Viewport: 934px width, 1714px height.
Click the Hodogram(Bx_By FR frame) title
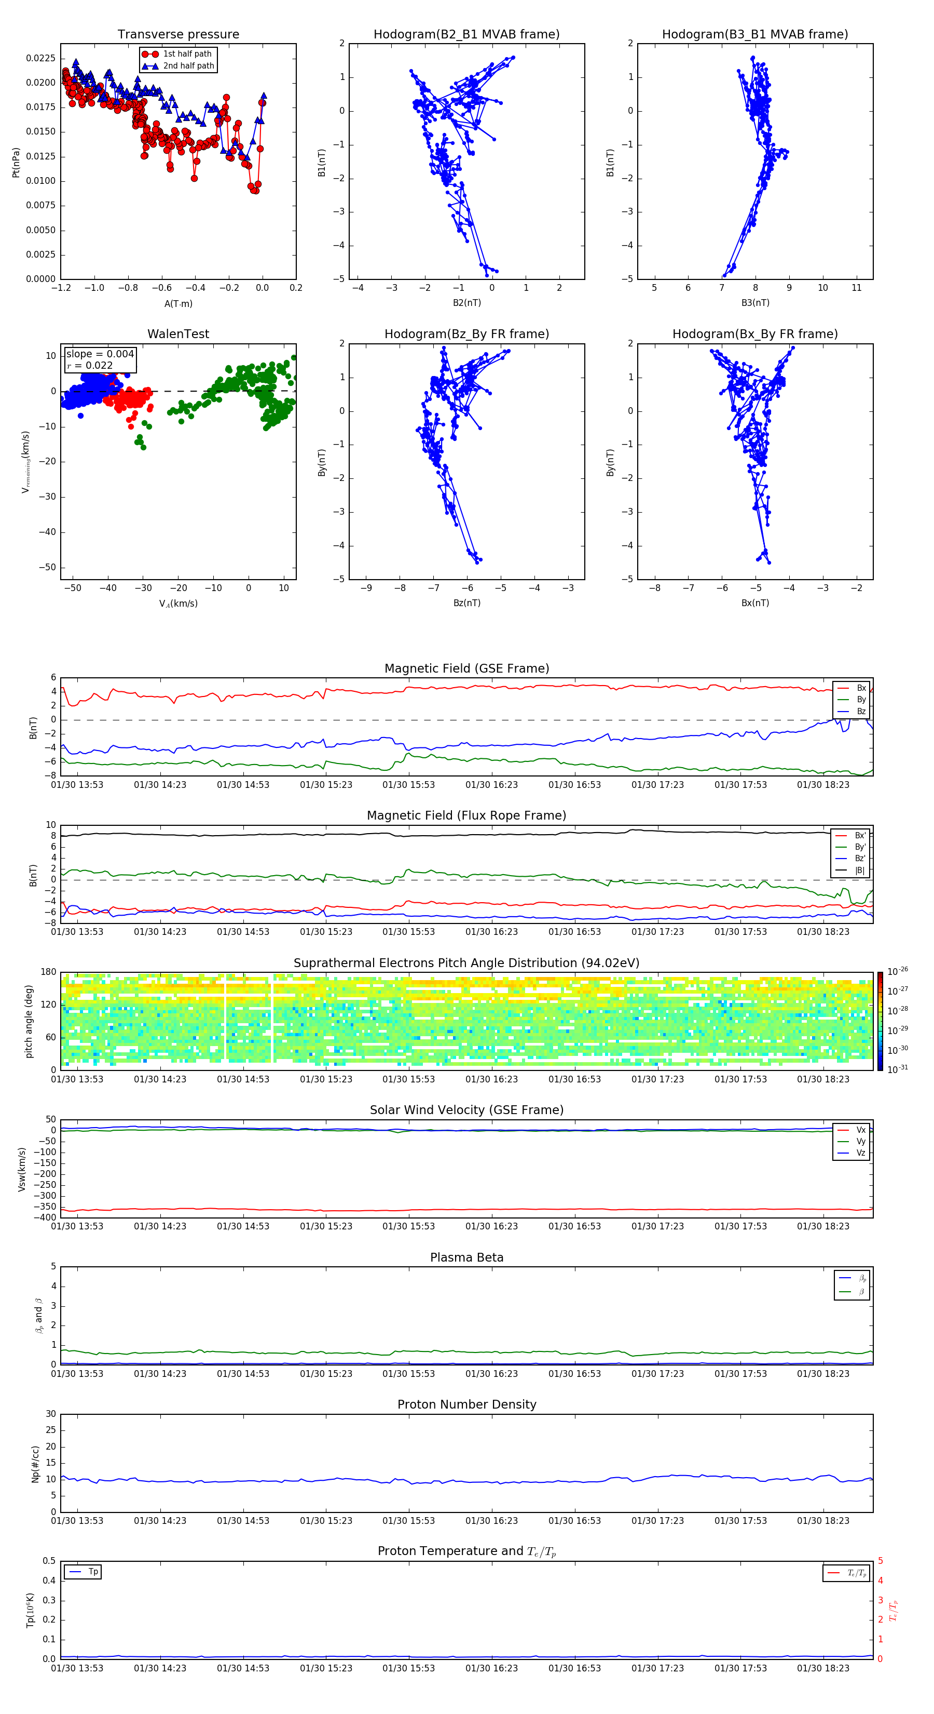754,334
